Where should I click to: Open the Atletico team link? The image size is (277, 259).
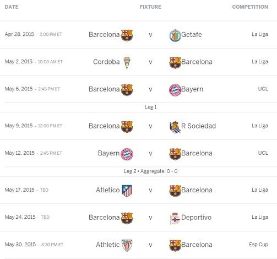pyautogui.click(x=108, y=190)
